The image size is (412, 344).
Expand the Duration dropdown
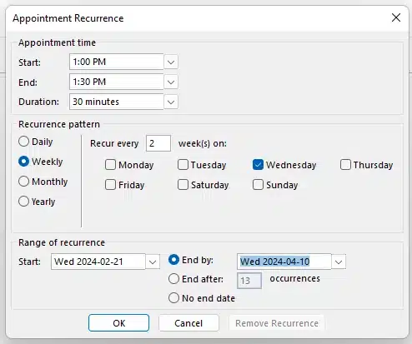click(171, 102)
